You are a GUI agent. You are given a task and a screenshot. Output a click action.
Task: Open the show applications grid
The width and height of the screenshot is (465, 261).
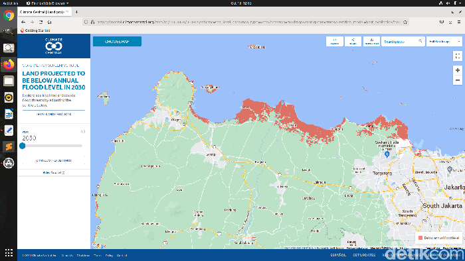pos(9,253)
